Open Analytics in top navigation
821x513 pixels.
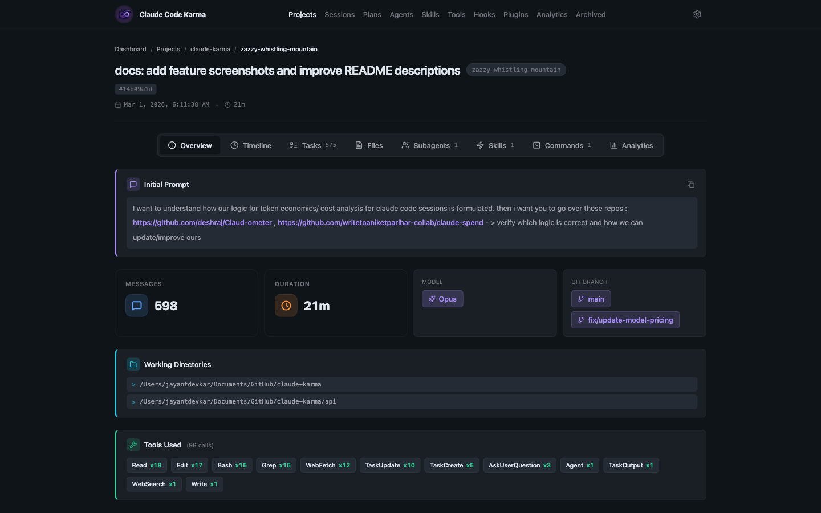point(552,14)
